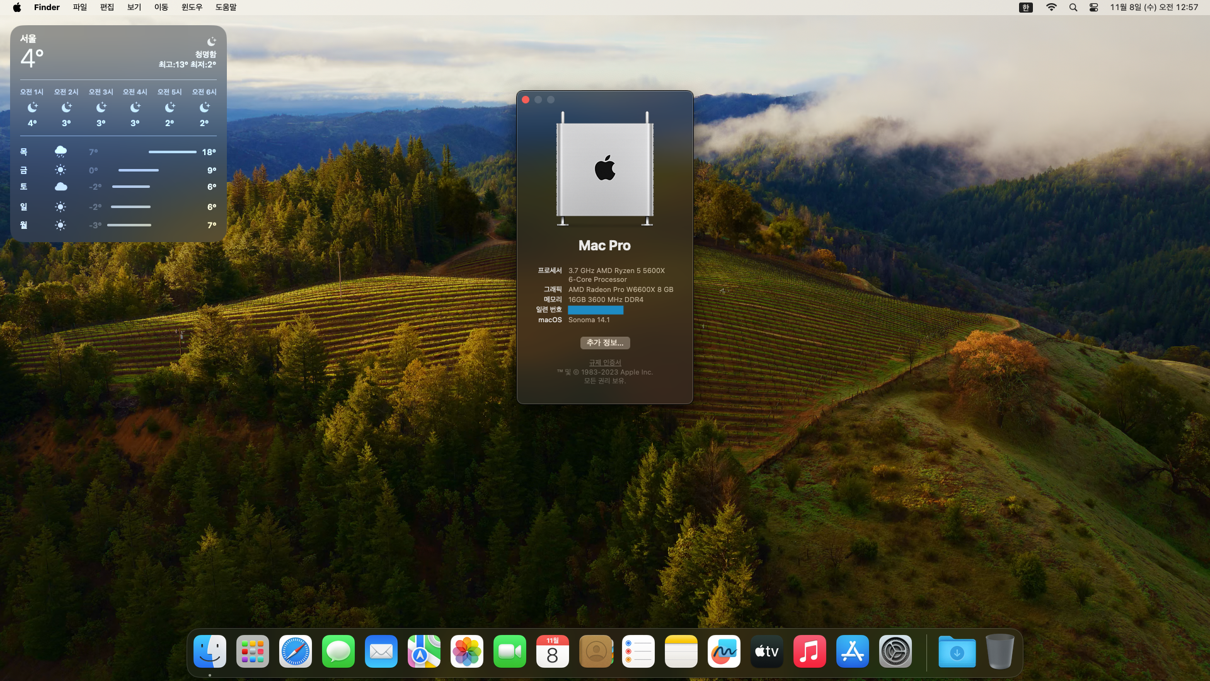This screenshot has width=1210, height=681.
Task: Launch Safari from the Dock
Action: pos(296,651)
